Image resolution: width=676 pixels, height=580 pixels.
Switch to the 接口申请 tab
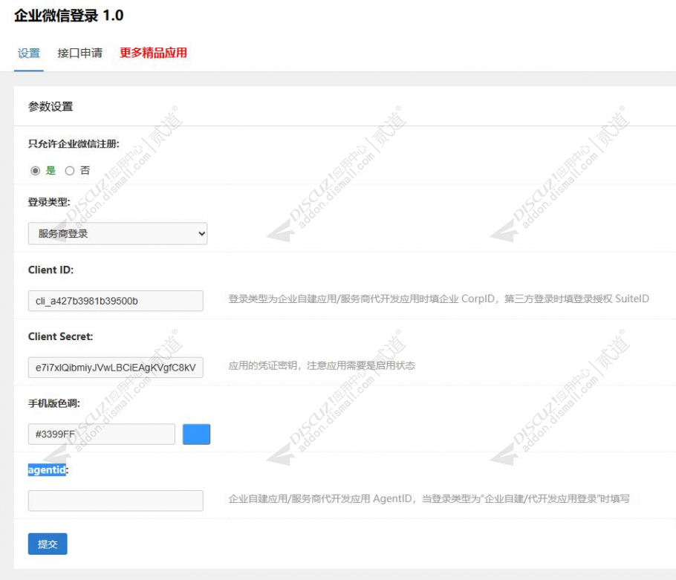79,53
